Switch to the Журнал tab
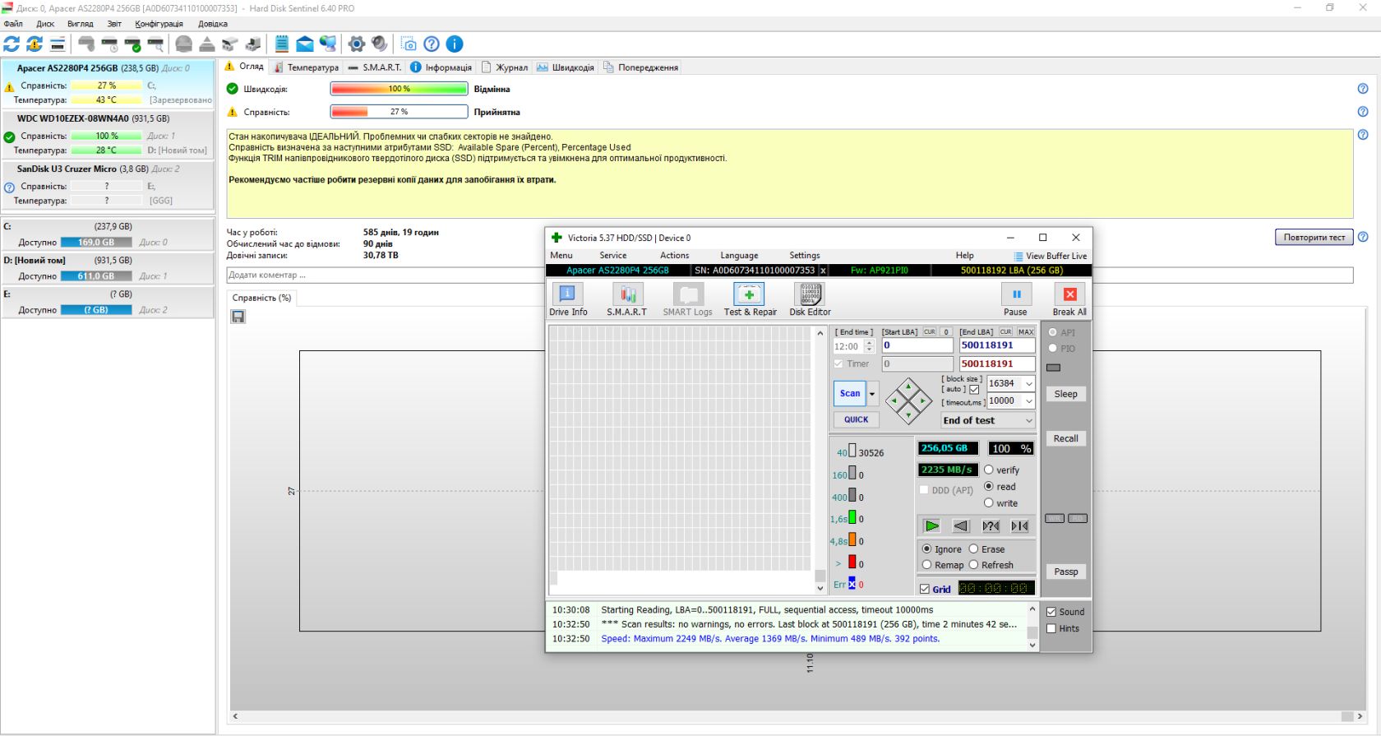 [505, 67]
